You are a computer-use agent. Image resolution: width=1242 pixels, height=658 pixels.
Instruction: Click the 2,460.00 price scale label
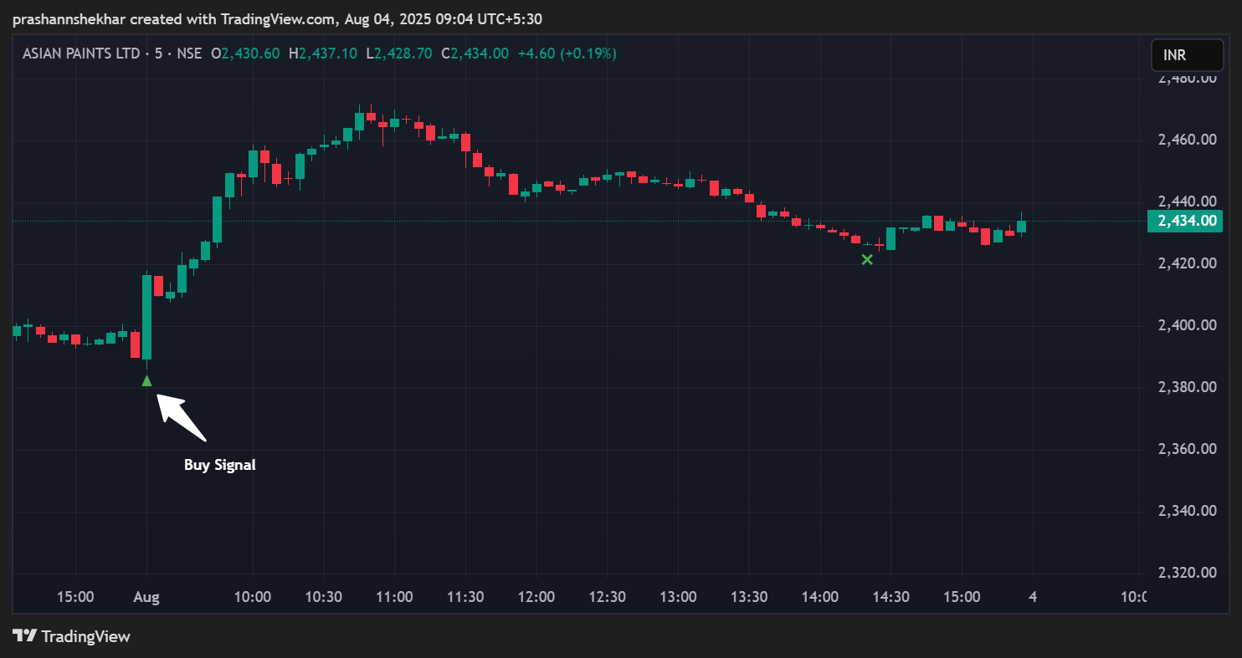tap(1187, 140)
